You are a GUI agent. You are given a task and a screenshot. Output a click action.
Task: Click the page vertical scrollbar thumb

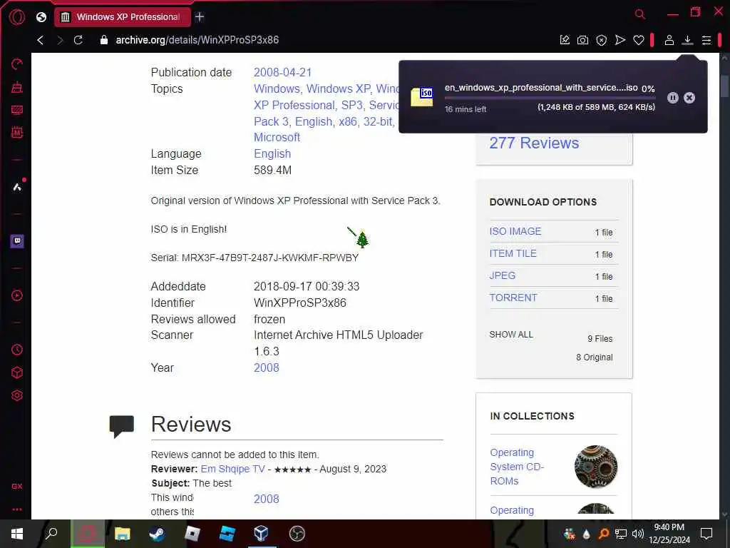[x=724, y=86]
